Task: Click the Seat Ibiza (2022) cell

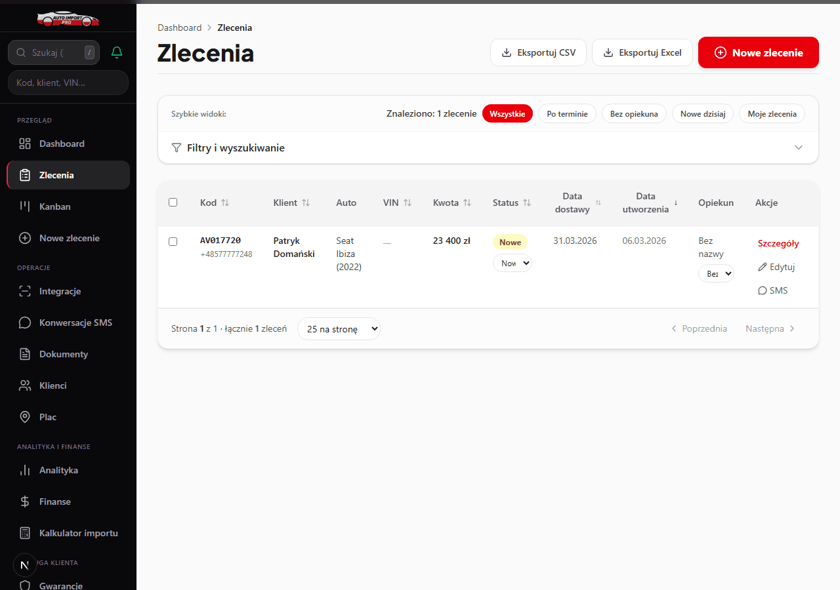Action: click(349, 254)
